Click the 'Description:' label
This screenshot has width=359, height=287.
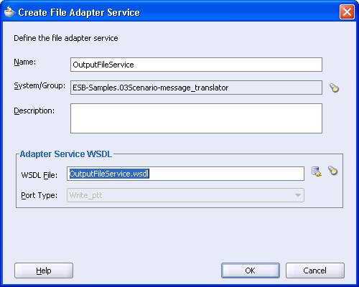pyautogui.click(x=34, y=110)
